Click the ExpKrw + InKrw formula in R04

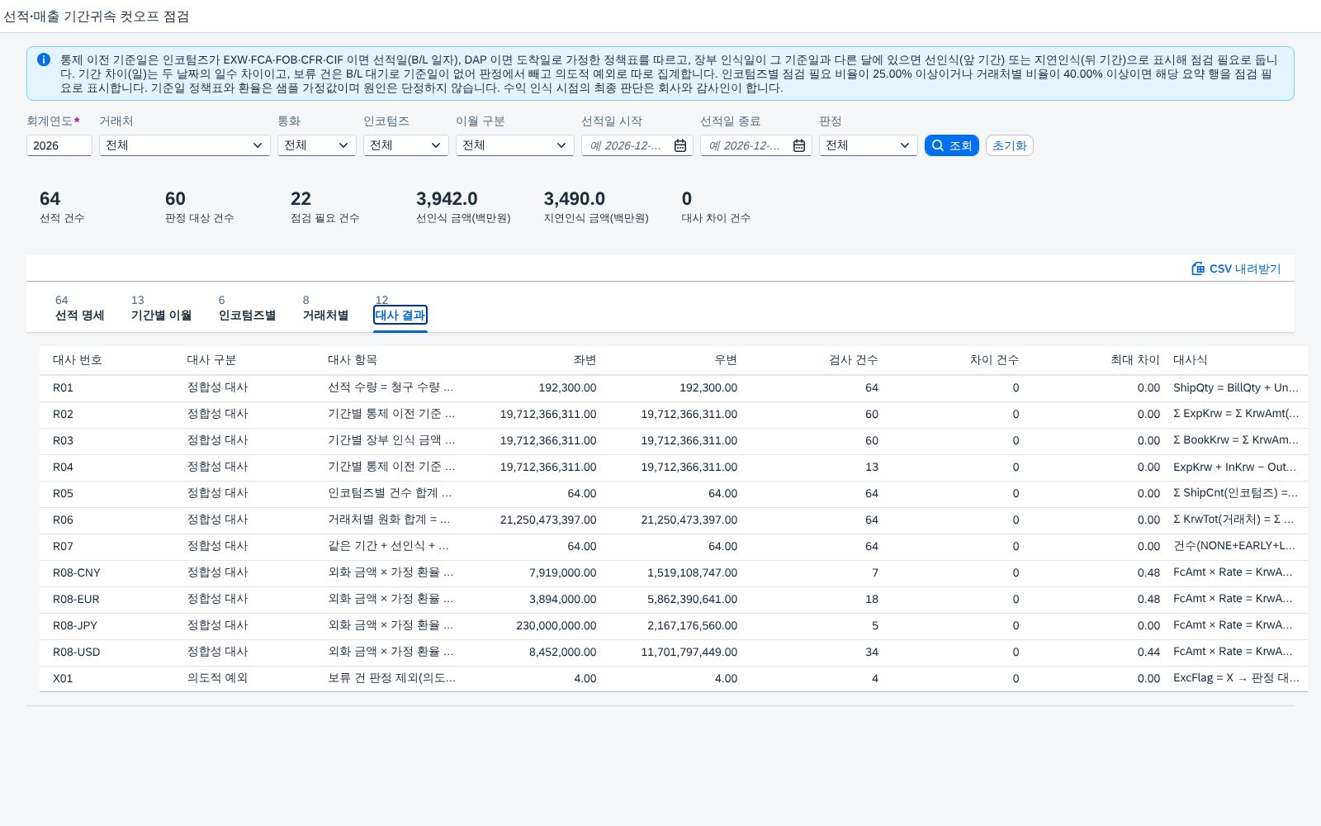point(1234,467)
